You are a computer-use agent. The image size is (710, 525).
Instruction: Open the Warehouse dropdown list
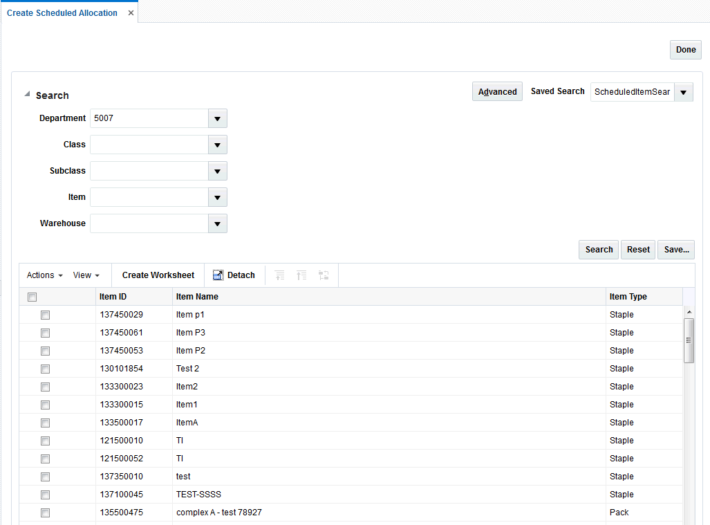[x=217, y=223]
